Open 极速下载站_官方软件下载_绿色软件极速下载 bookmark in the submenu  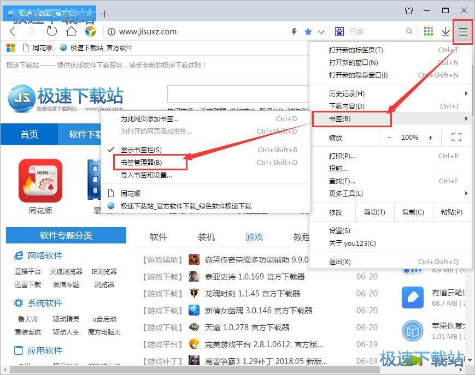(x=206, y=206)
